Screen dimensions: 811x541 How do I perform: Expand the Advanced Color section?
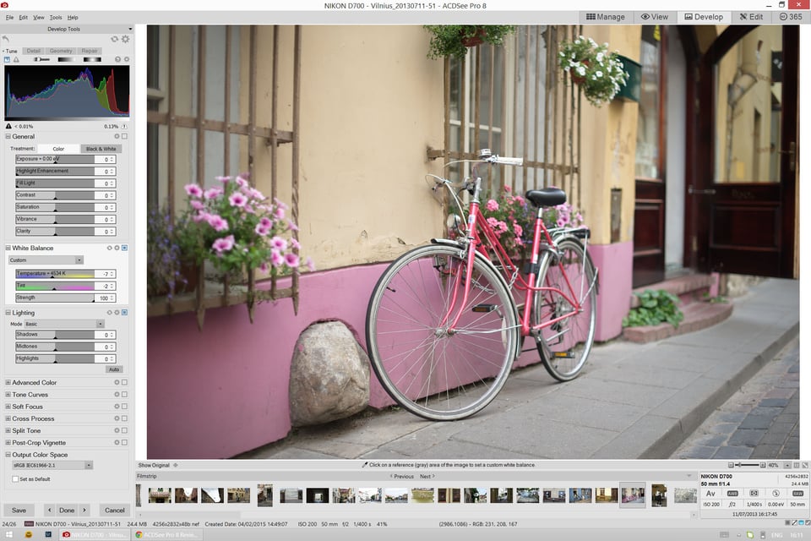coord(8,383)
